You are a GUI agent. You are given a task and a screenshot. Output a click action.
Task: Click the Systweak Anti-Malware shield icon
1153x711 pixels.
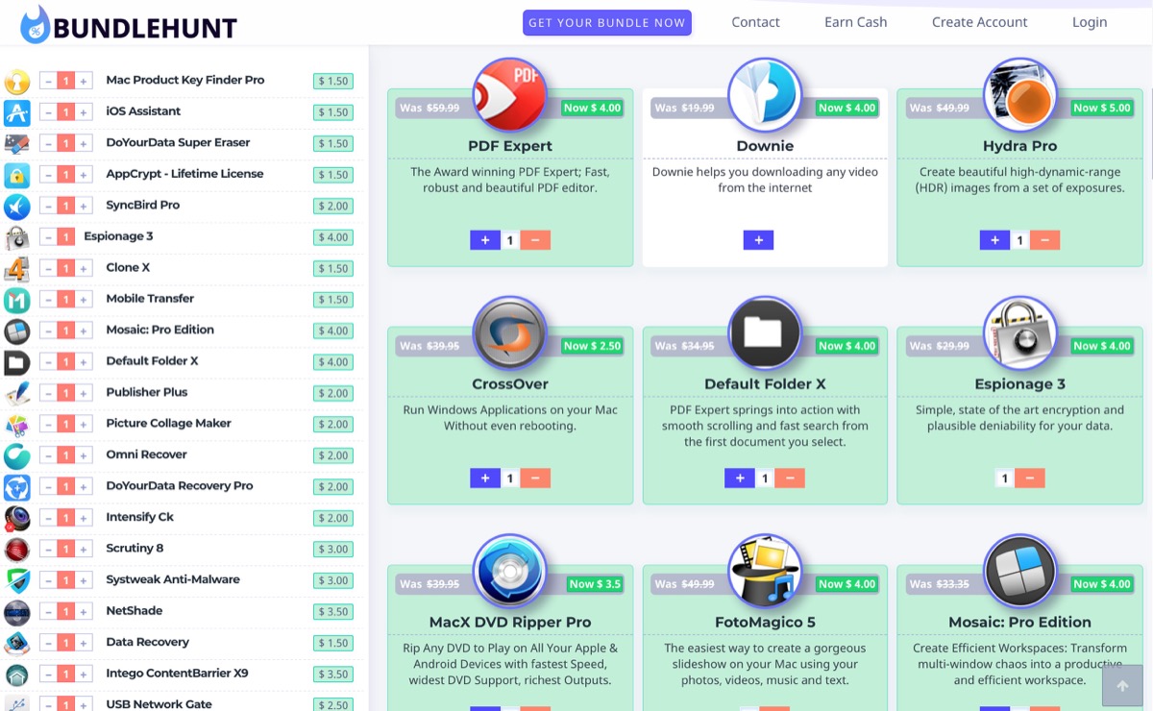(17, 581)
